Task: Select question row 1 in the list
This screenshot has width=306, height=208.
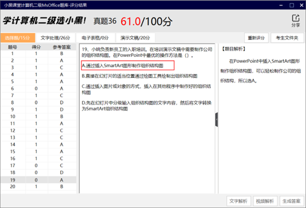Action: point(38,54)
